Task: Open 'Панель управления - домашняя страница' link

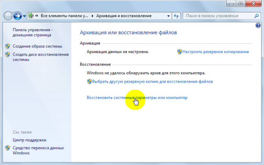Action: pos(33,32)
